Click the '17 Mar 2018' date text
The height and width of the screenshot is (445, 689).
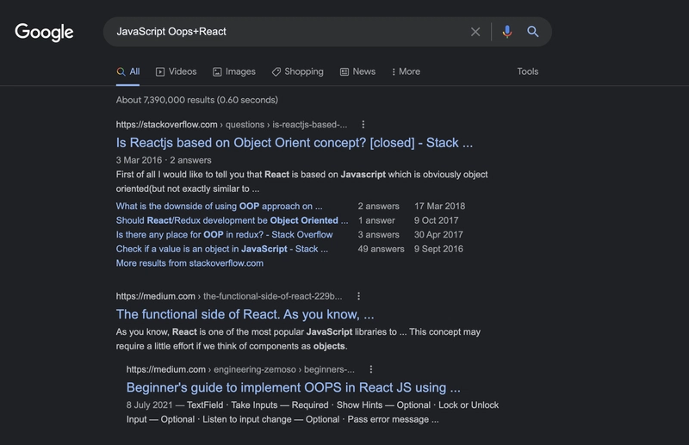click(x=439, y=206)
